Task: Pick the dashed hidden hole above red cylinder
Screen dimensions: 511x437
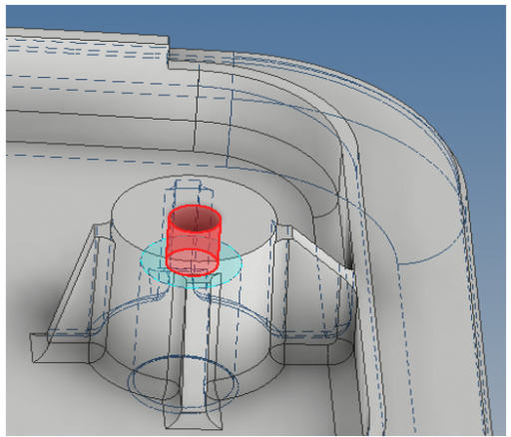Action: pos(189,193)
